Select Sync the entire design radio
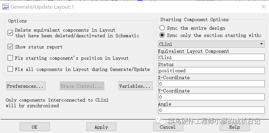Screen dimensions: 269x133 [x=162, y=28]
